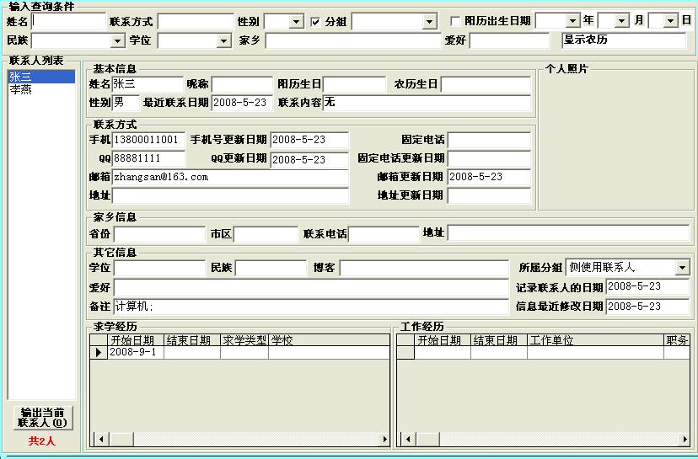
Task: Toggle the 分组 checkbox
Action: click(316, 21)
